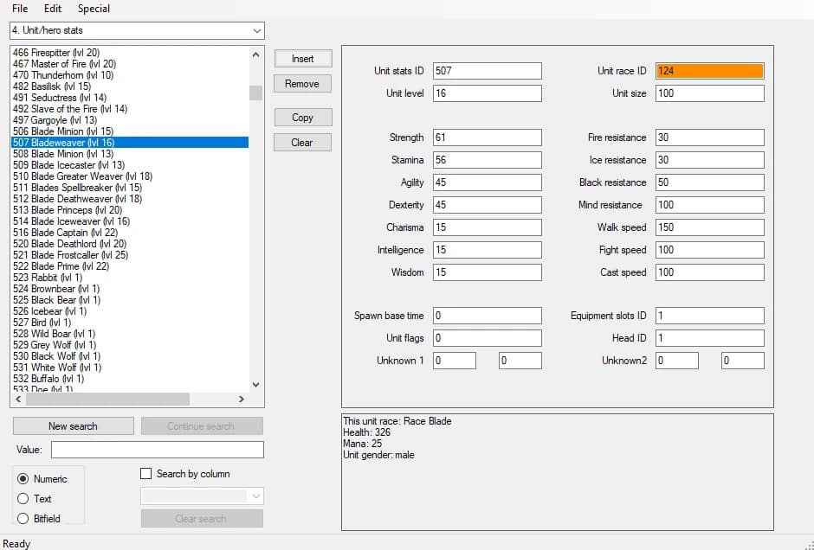Click the Clear button
The height and width of the screenshot is (550, 814).
[303, 142]
